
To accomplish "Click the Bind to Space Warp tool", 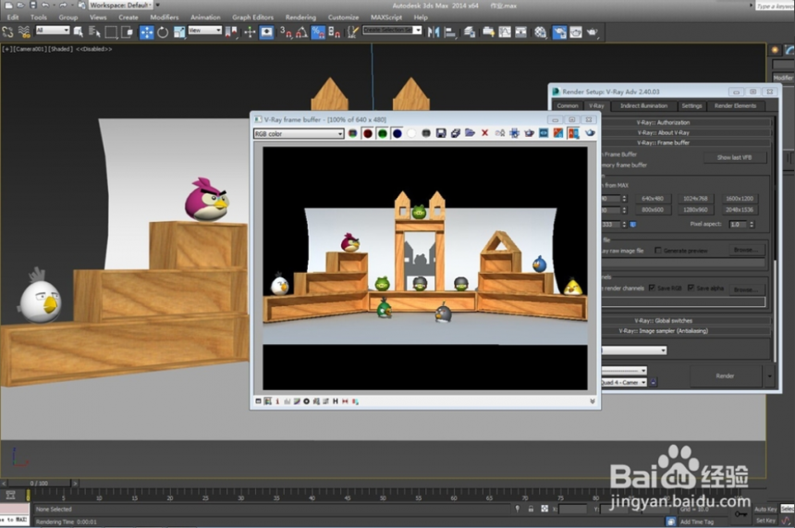I will (x=24, y=32).
